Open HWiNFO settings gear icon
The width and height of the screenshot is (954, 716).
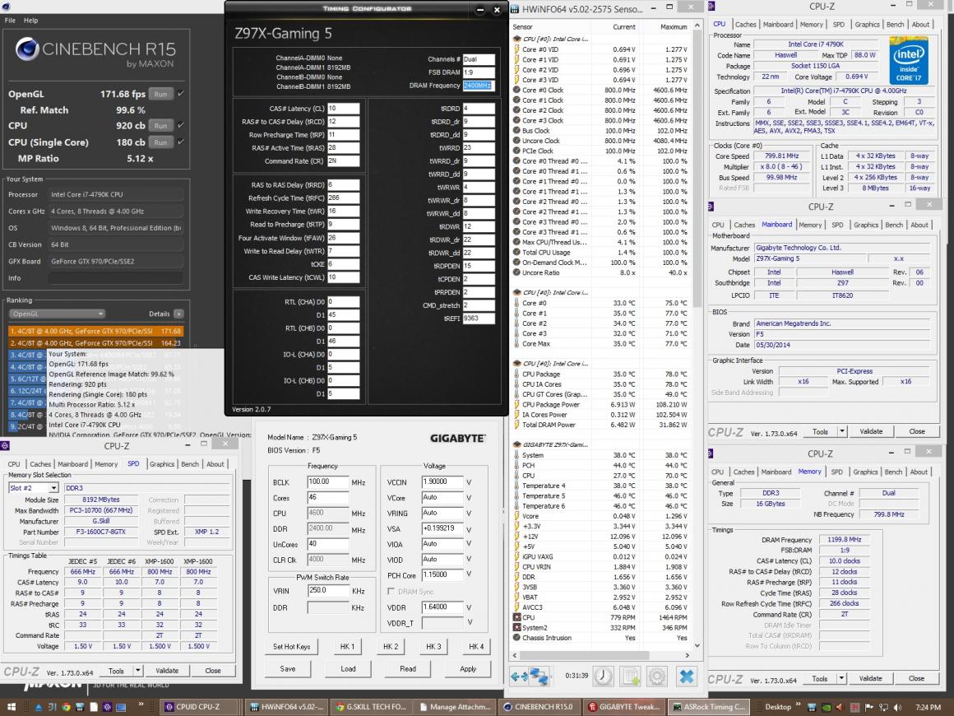click(x=657, y=676)
